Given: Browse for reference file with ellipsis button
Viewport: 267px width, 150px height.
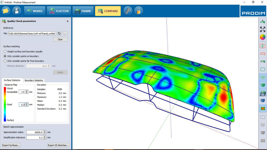Looking at the screenshot, I should (65, 34).
